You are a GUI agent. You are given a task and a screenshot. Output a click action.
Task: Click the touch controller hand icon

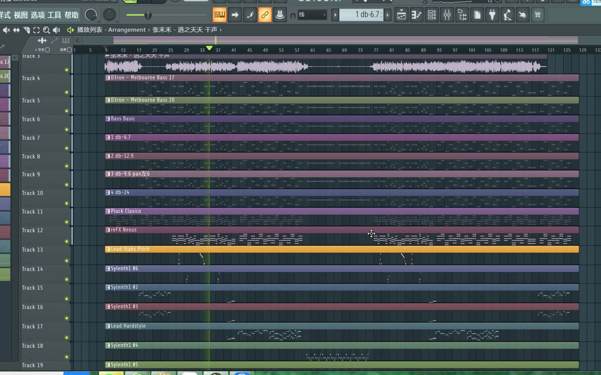click(x=523, y=15)
